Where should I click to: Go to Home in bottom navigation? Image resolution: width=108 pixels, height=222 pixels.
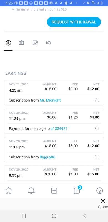pos(9,191)
